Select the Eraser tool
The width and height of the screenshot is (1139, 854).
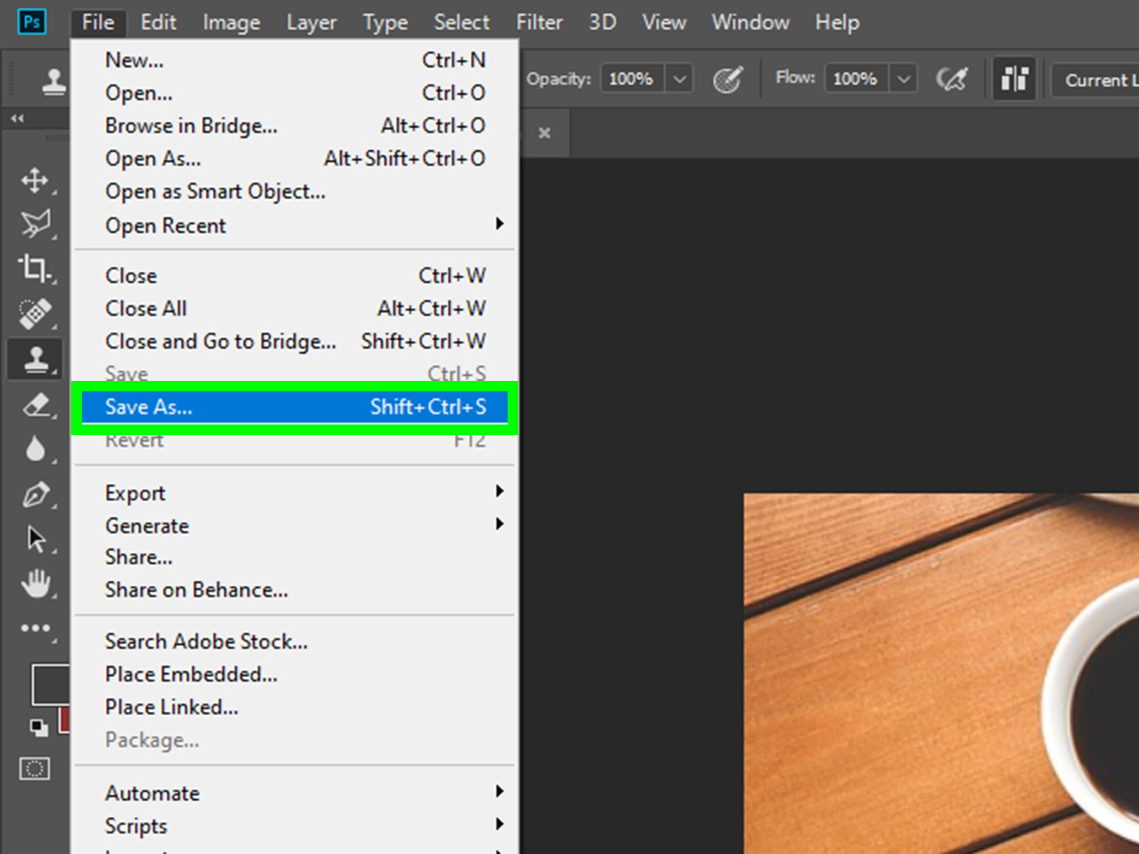click(x=36, y=406)
